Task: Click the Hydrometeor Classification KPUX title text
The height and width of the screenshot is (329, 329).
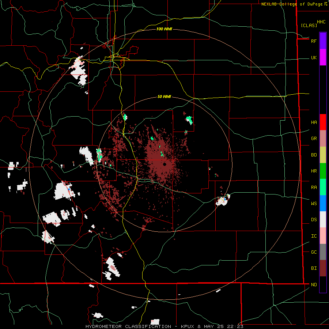Action: pyautogui.click(x=164, y=326)
